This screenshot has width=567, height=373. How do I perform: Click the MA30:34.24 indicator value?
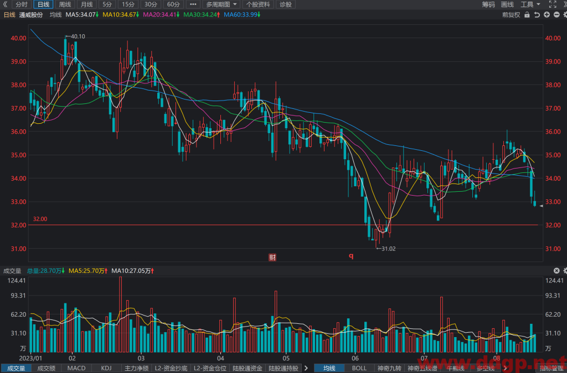point(202,15)
